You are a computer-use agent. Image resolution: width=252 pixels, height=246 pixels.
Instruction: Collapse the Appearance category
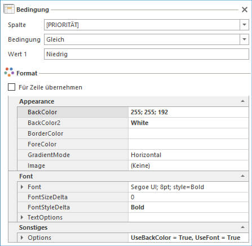coord(242,101)
